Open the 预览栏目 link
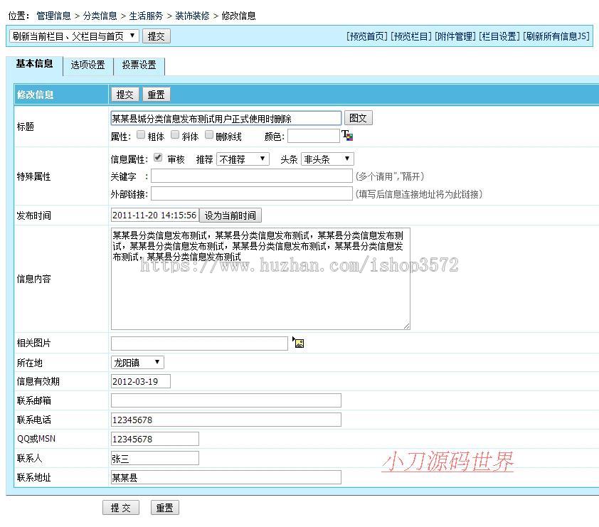The width and height of the screenshot is (599, 527). pos(411,36)
